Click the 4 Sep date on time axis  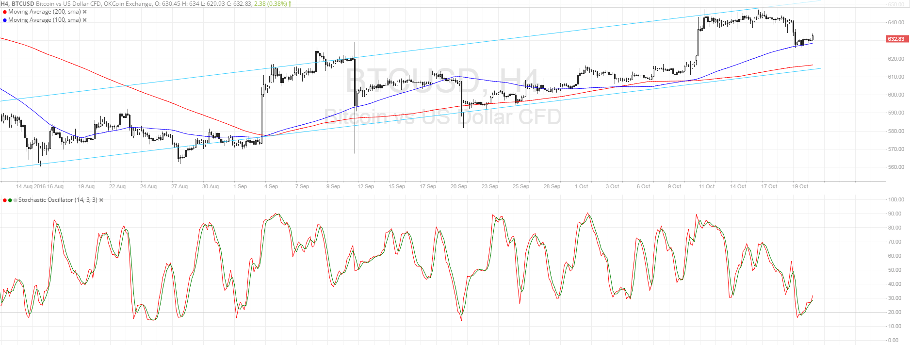tap(271, 186)
